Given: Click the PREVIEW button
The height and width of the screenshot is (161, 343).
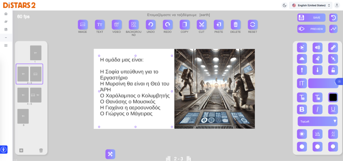Looking at the screenshot, I should pyautogui.click(x=312, y=29).
